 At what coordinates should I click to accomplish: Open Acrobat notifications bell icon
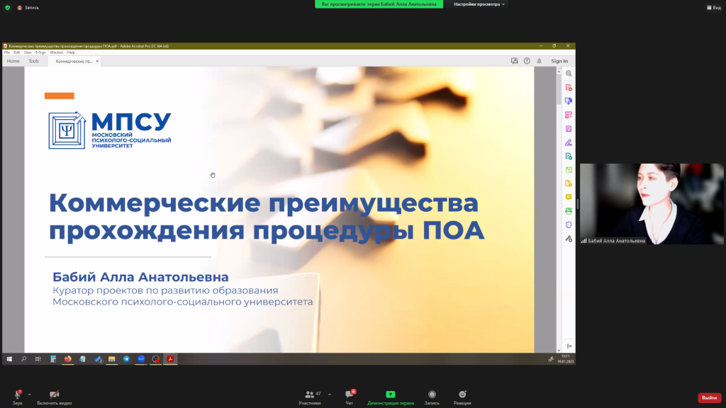tap(539, 61)
